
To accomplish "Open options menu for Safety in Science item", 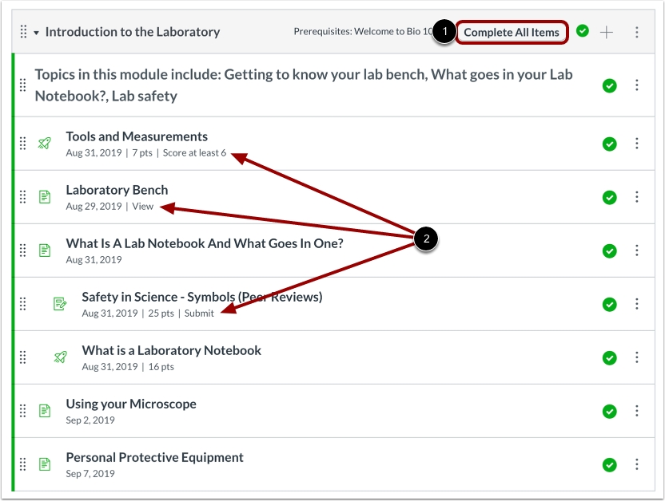I will pyautogui.click(x=637, y=304).
